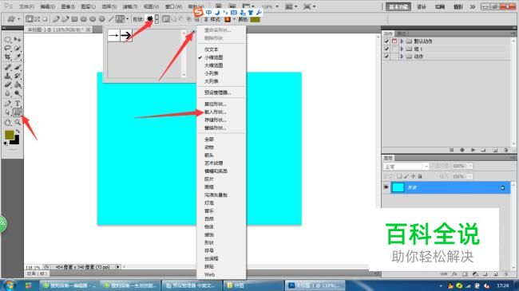Switch to 摄影 workspace
This screenshot has width=519, height=291.
pos(458,7)
